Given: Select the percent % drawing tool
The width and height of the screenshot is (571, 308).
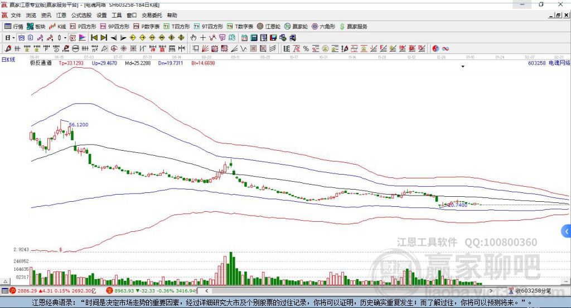Looking at the screenshot, I should [x=306, y=49].
